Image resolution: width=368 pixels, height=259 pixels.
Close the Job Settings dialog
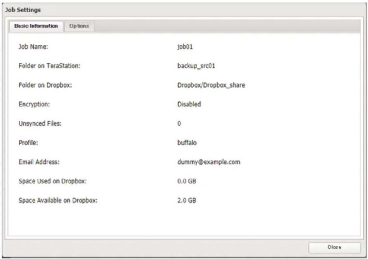[334, 247]
